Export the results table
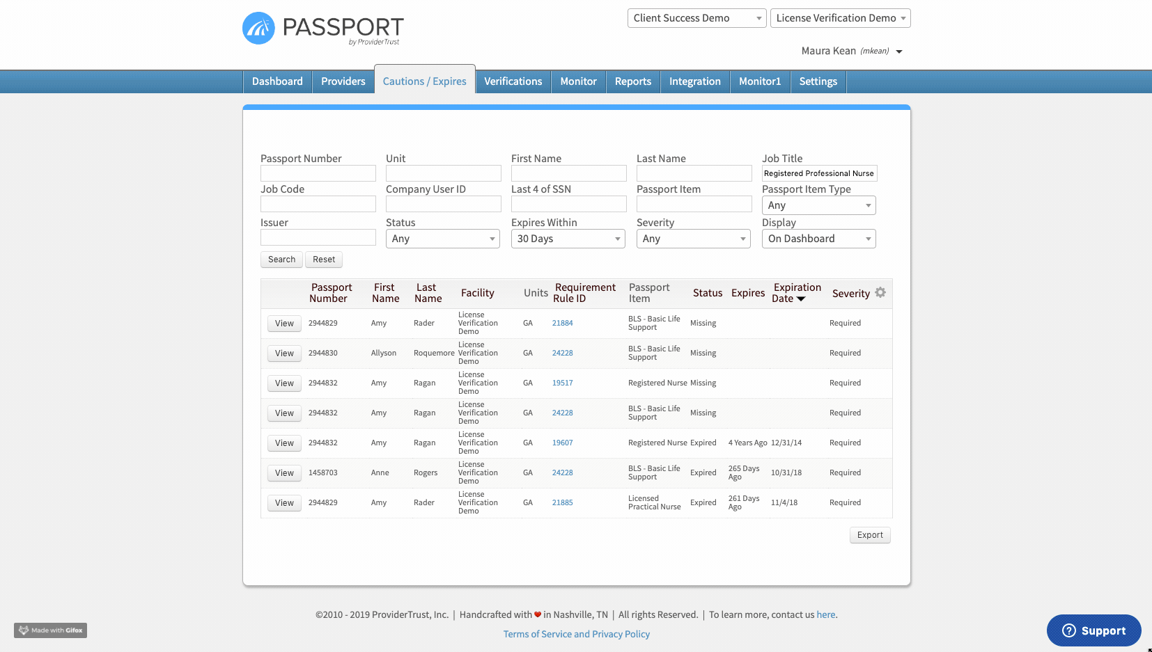Screen dimensions: 1152x652 pos(870,535)
